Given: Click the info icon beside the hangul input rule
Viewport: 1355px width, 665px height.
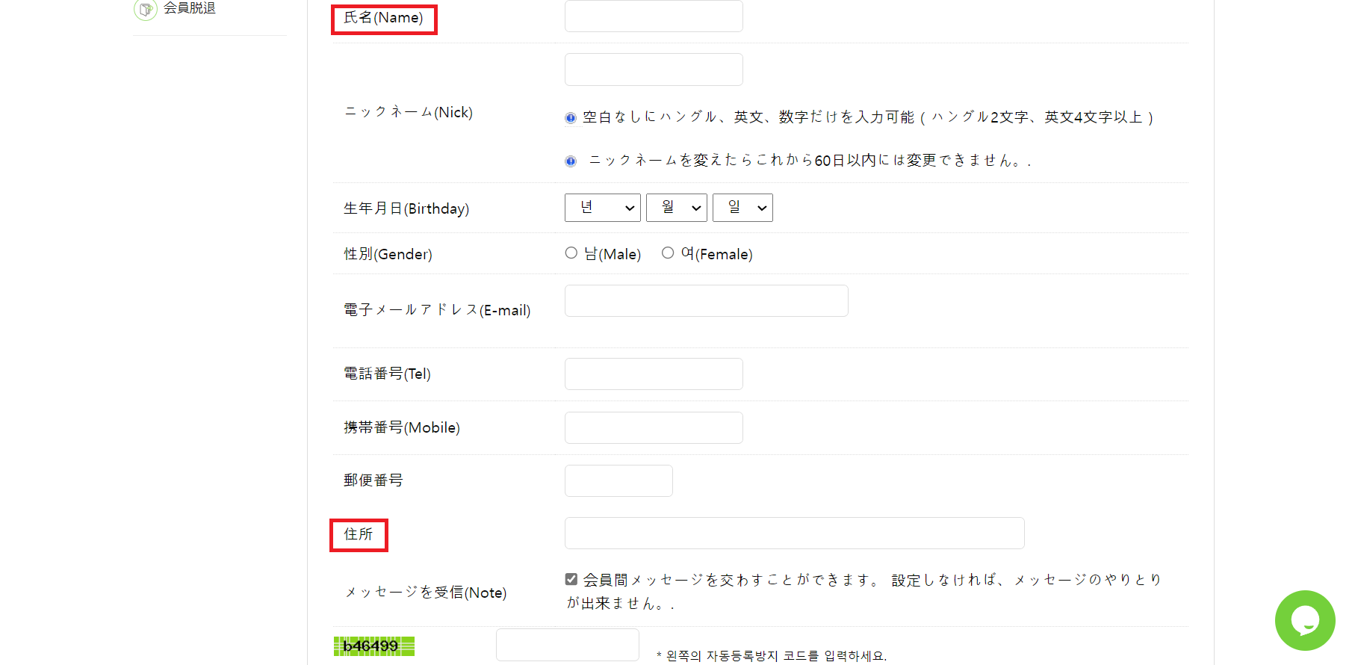Looking at the screenshot, I should (571, 117).
